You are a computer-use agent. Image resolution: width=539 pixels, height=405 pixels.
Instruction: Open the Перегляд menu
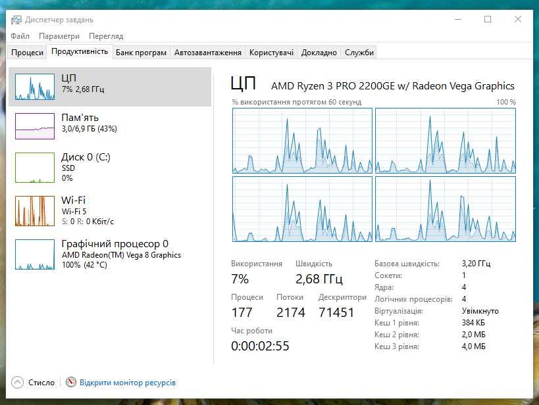point(106,36)
